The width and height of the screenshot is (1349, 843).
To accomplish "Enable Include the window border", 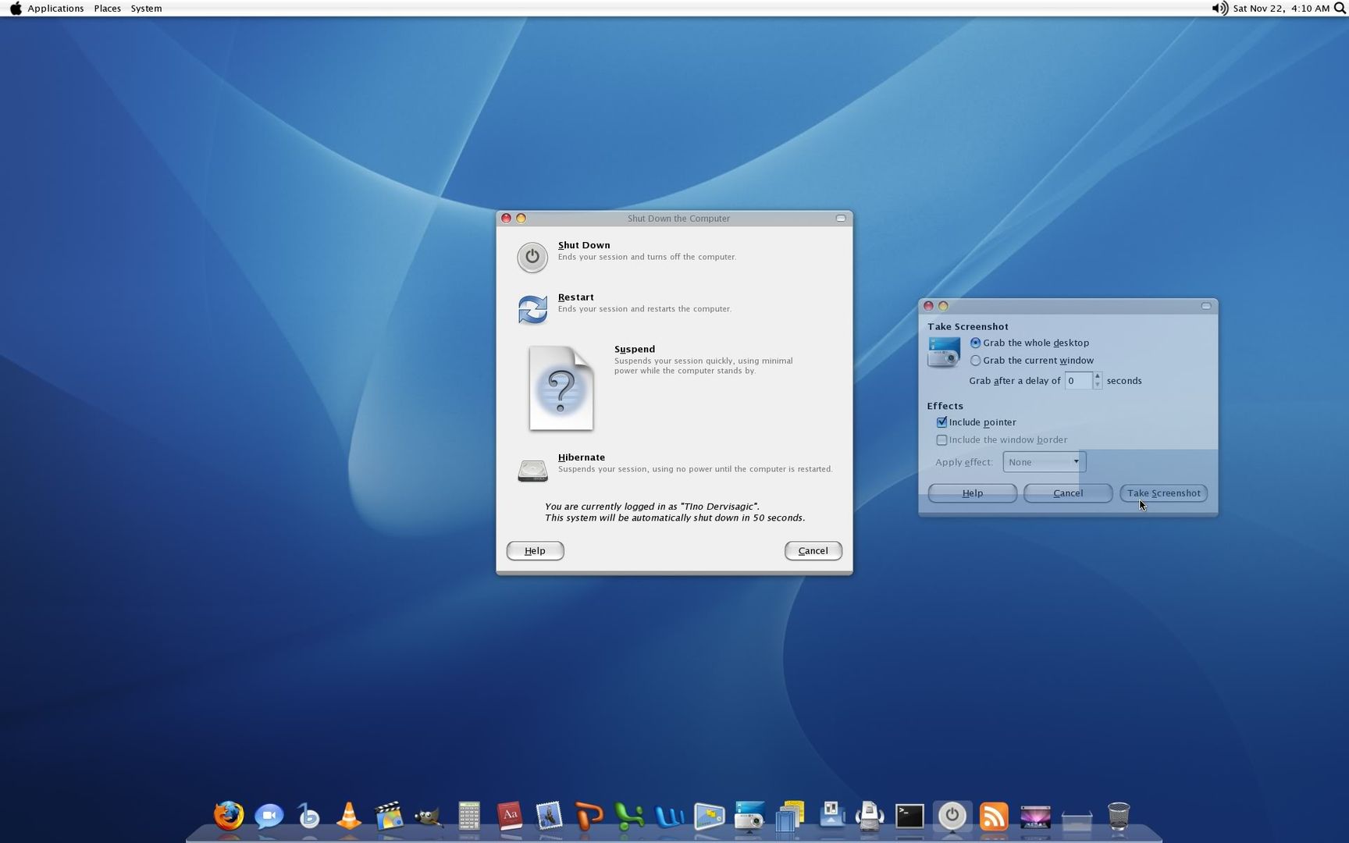I will (x=941, y=439).
